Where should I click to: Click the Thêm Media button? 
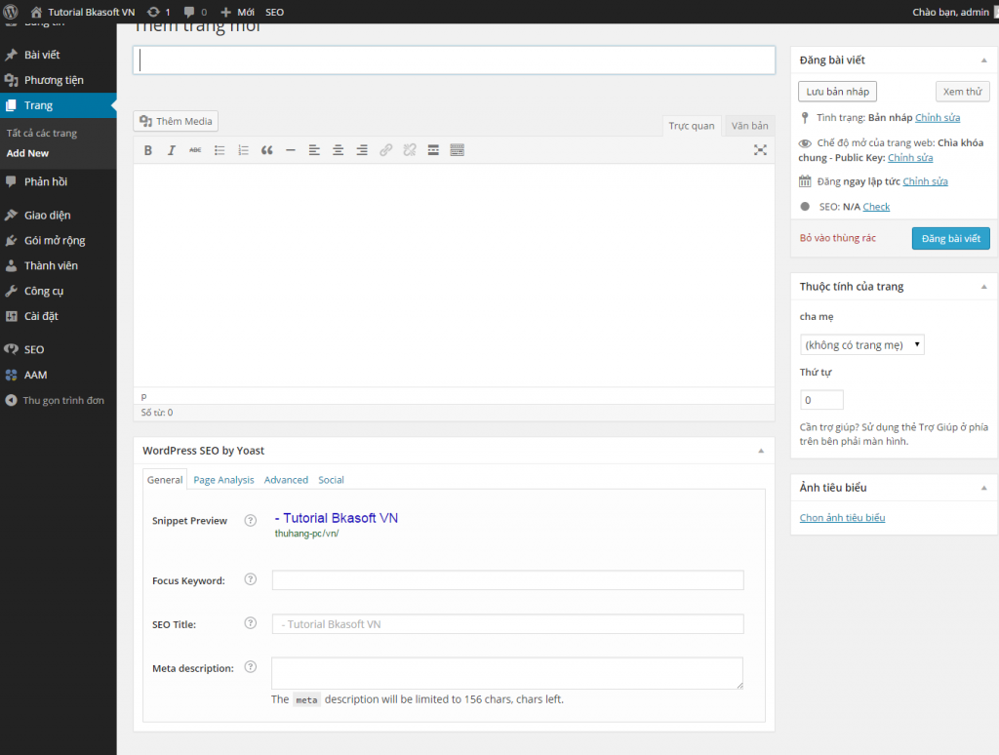[x=176, y=121]
